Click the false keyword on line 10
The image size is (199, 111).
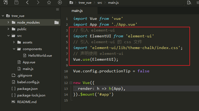(143, 71)
